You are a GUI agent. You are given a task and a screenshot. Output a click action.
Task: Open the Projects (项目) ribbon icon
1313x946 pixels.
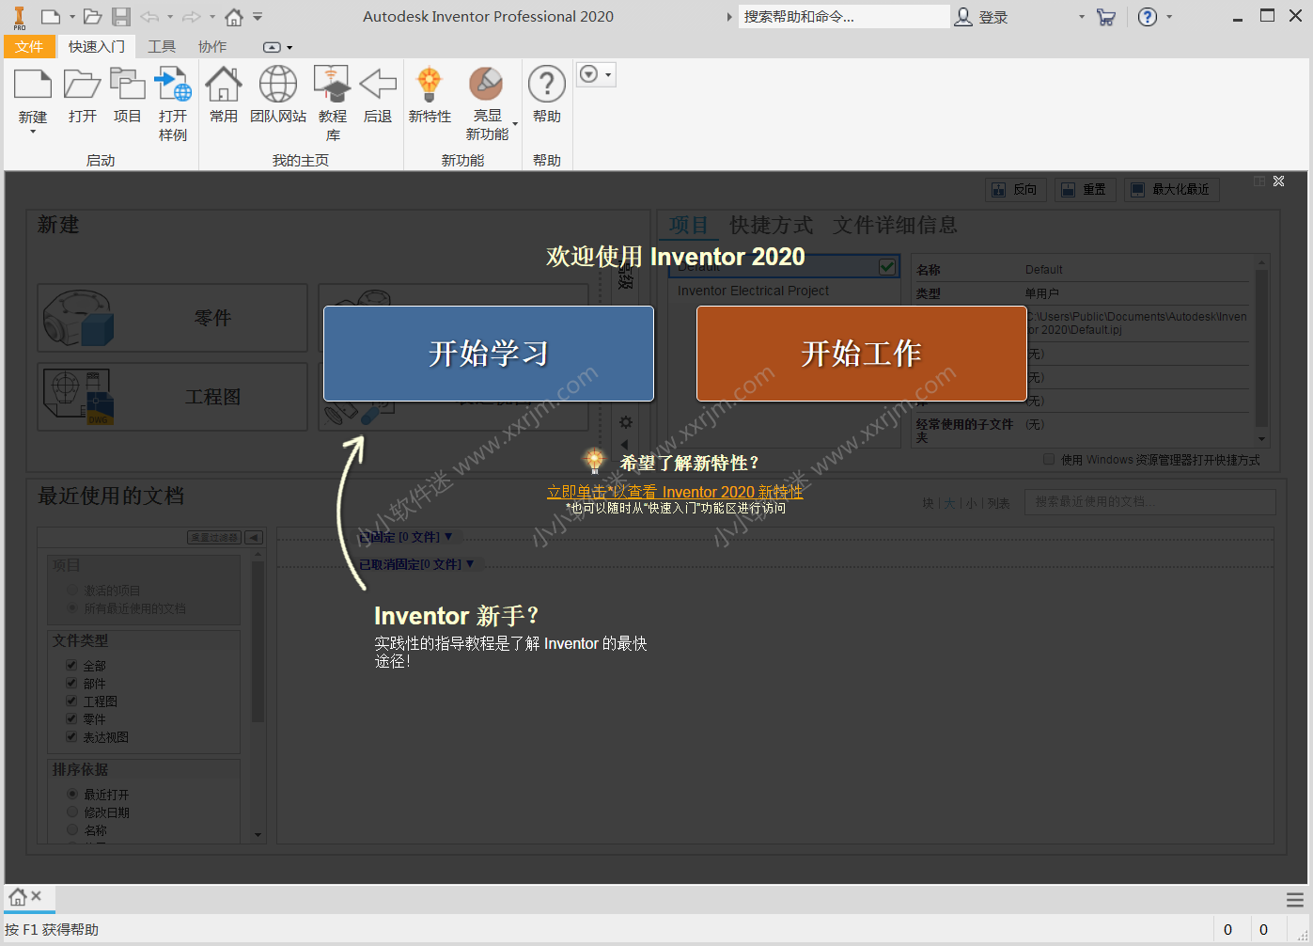pyautogui.click(x=127, y=85)
